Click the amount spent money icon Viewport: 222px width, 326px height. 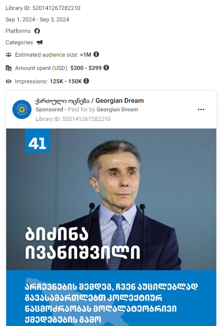click(9, 68)
